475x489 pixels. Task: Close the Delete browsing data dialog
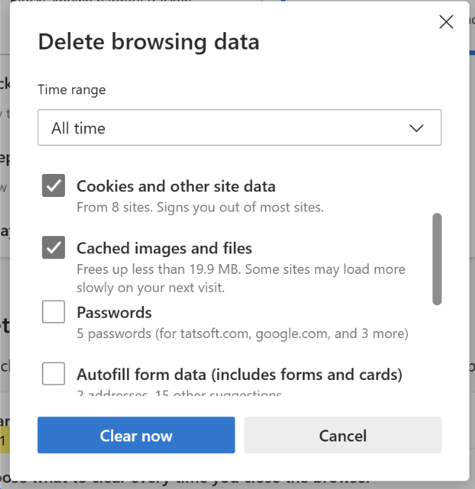(x=446, y=22)
